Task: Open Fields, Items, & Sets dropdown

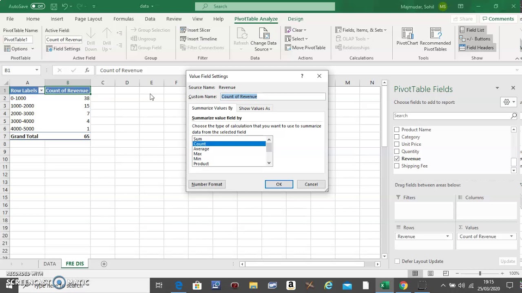Action: tap(361, 30)
